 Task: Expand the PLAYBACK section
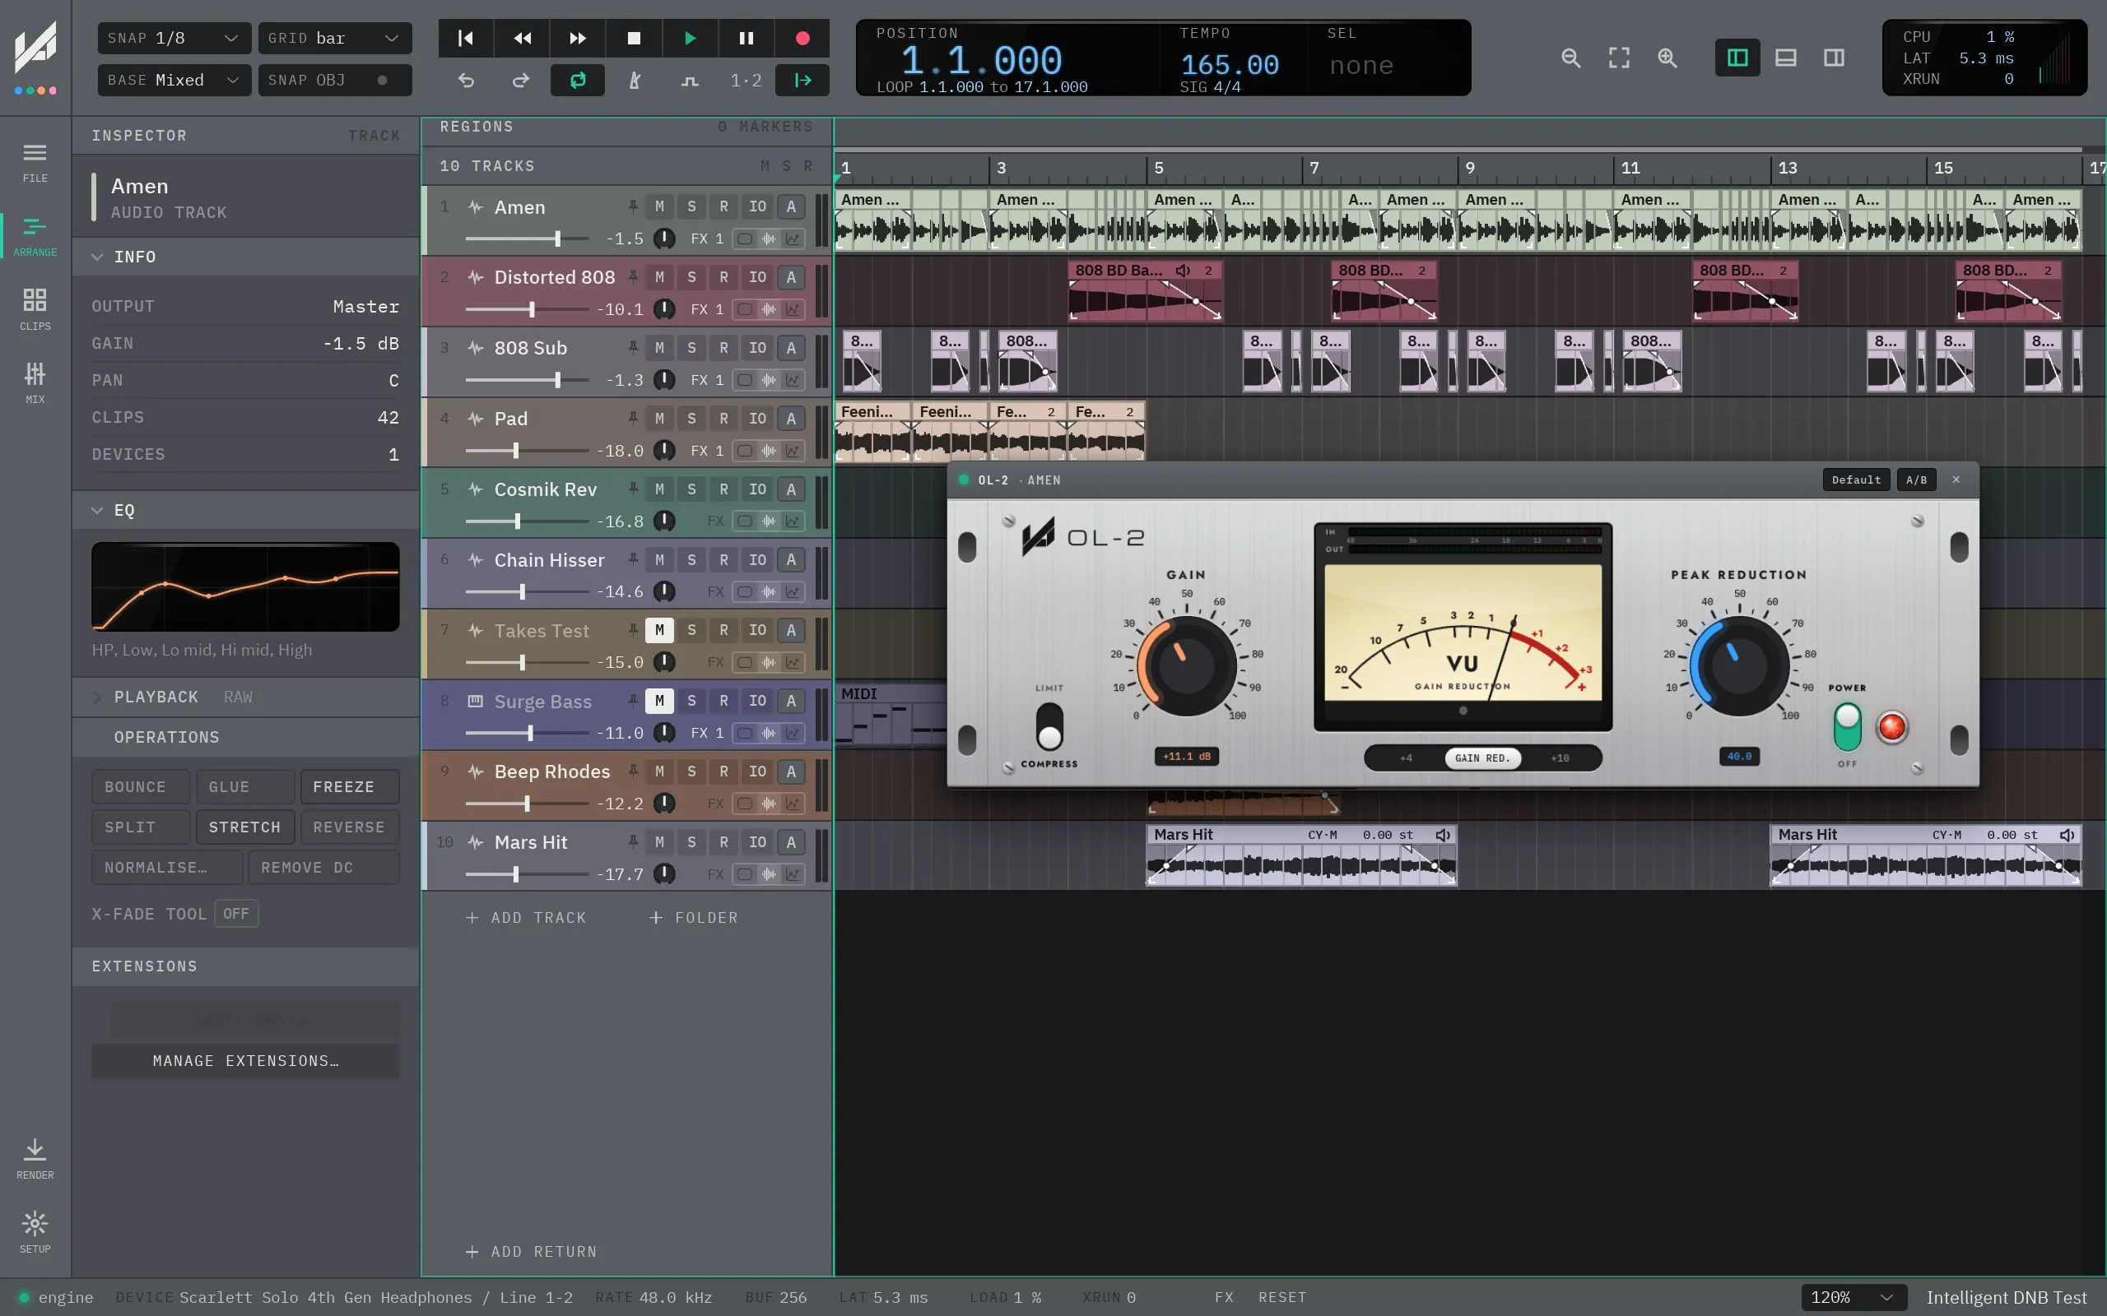[96, 697]
